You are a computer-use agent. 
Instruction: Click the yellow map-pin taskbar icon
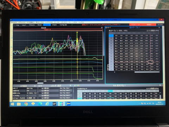(x=33, y=104)
